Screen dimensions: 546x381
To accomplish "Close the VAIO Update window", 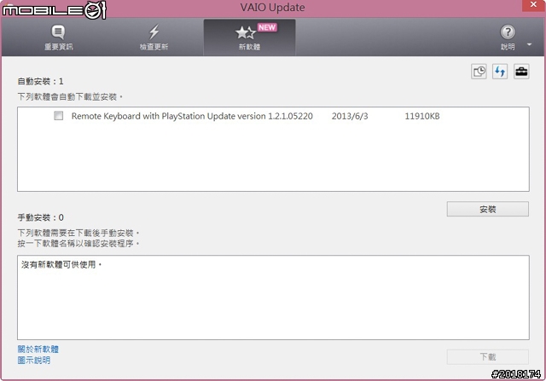I will click(533, 5).
